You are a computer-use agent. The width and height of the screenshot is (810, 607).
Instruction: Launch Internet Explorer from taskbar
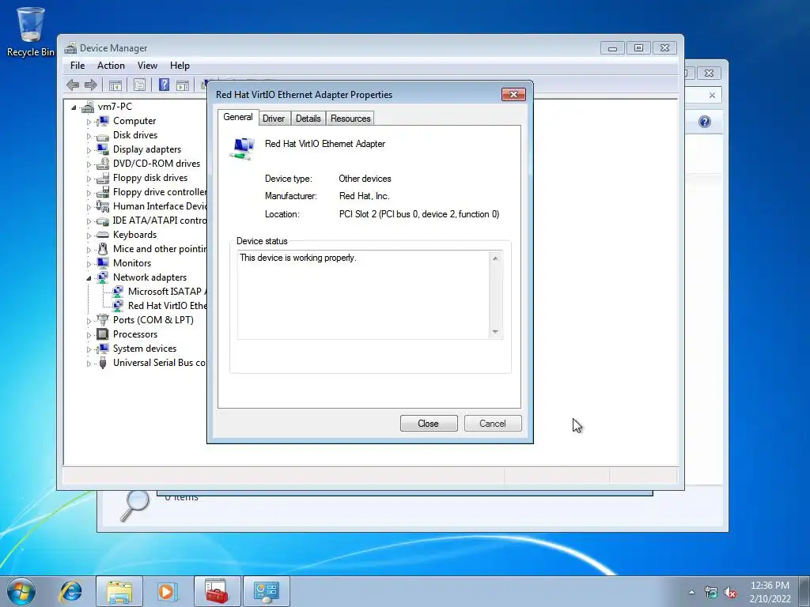coord(70,591)
